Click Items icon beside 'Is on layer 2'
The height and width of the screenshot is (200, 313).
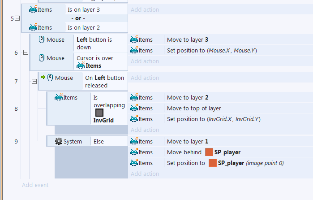click(33, 27)
